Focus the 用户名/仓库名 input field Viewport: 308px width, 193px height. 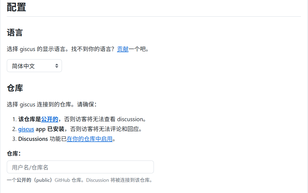point(80,167)
